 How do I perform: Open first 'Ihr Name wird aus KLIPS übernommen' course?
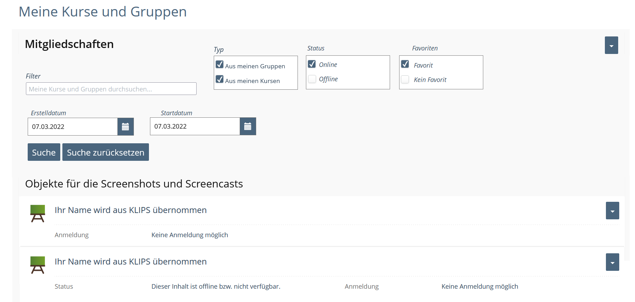[x=130, y=210]
